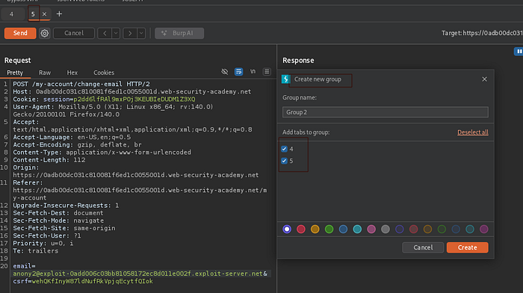Open the Cookies request tab

click(104, 73)
